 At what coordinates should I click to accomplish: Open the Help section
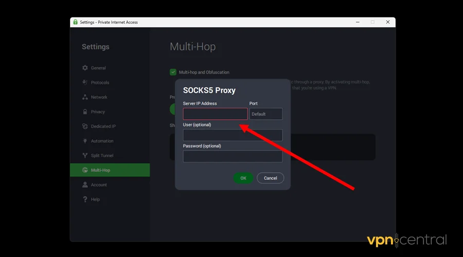(110, 199)
